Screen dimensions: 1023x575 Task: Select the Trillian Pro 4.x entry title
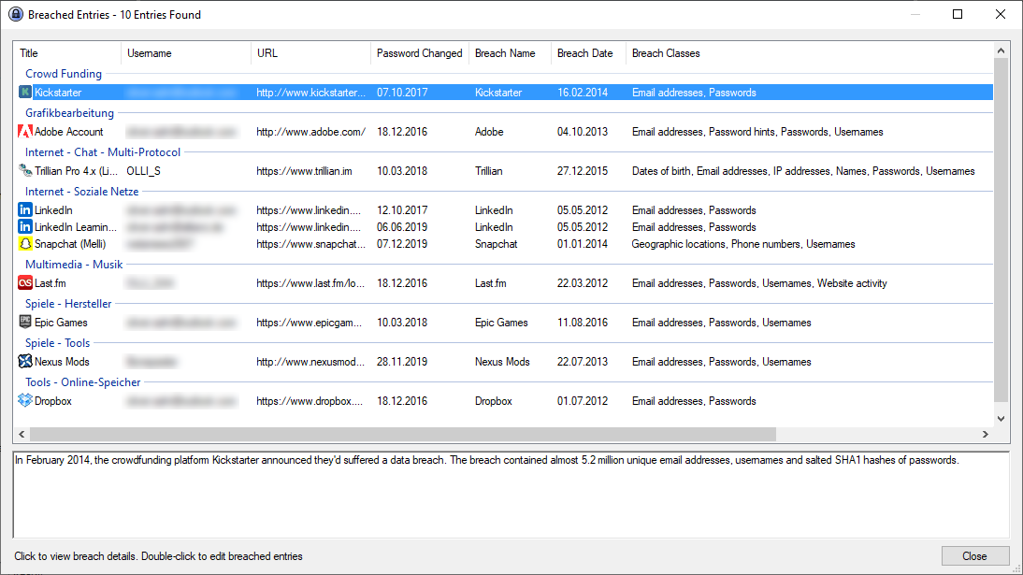pos(76,171)
